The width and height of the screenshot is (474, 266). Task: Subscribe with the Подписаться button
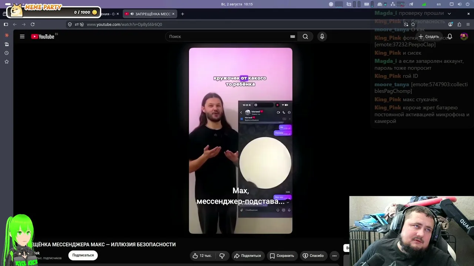83,255
